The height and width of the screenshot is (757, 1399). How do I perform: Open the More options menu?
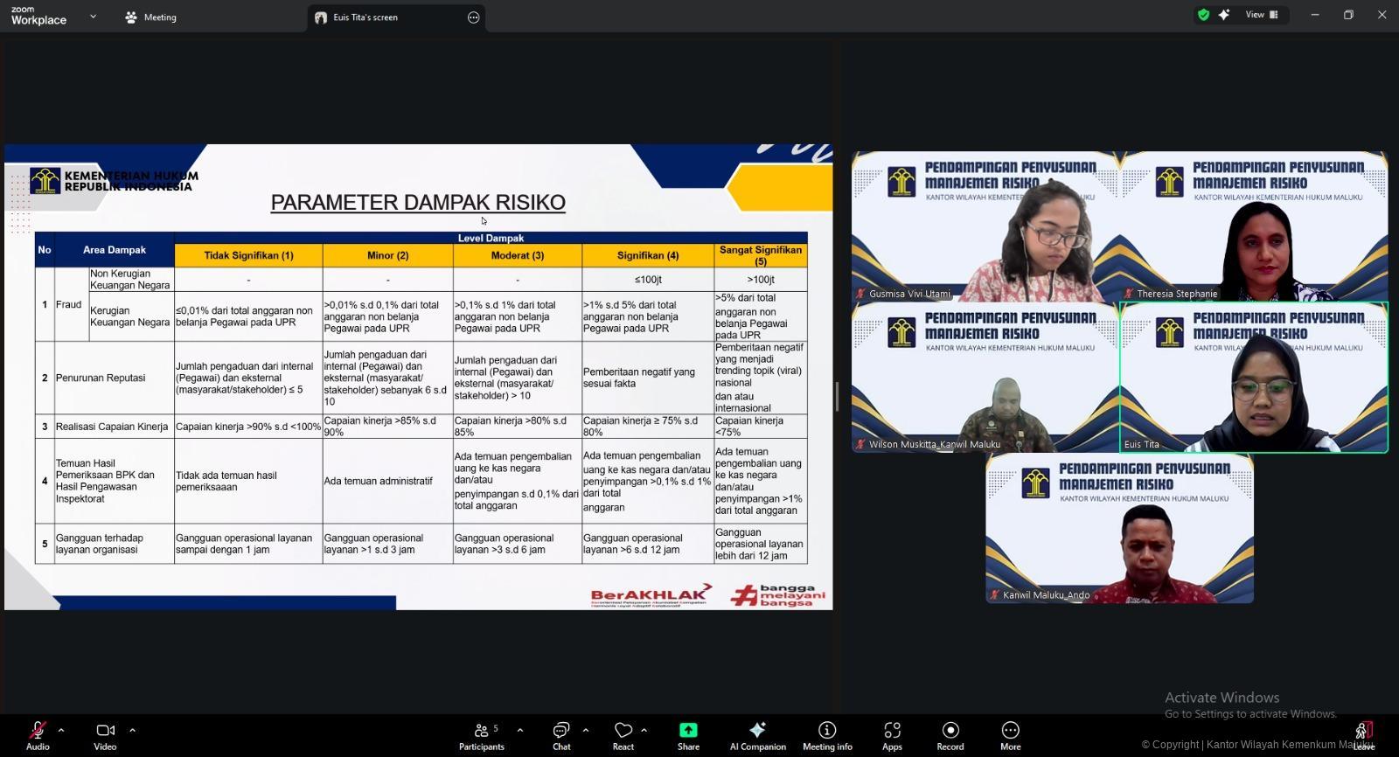pyautogui.click(x=1010, y=735)
